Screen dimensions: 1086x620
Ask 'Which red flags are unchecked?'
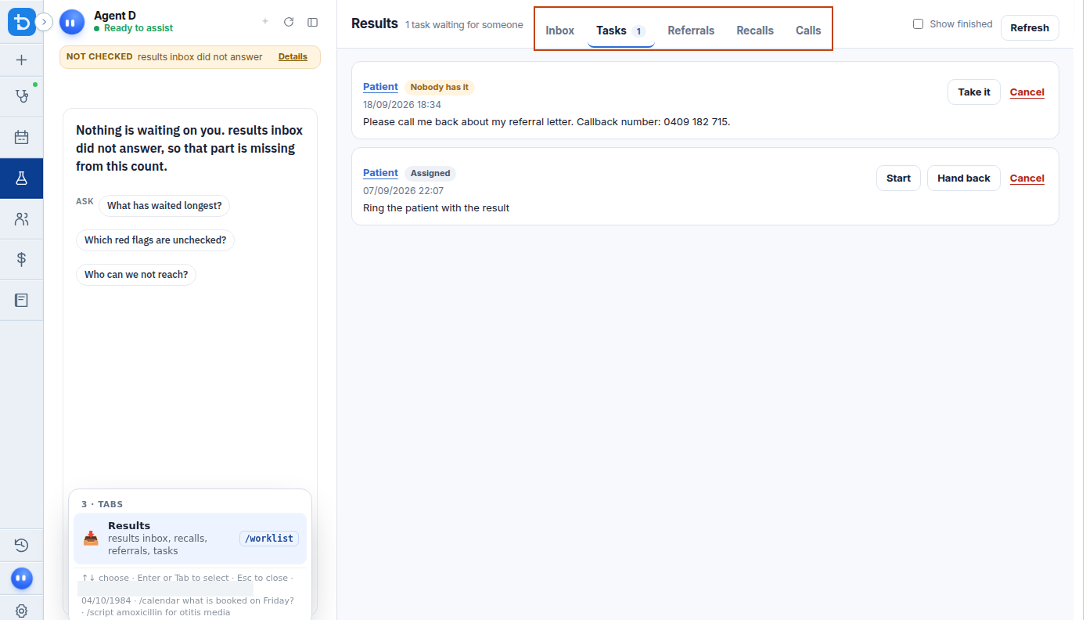coord(155,240)
